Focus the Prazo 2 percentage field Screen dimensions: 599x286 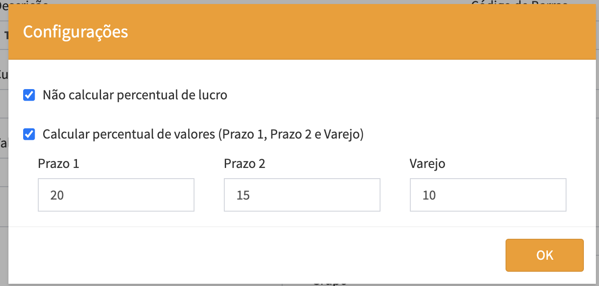[x=302, y=195]
